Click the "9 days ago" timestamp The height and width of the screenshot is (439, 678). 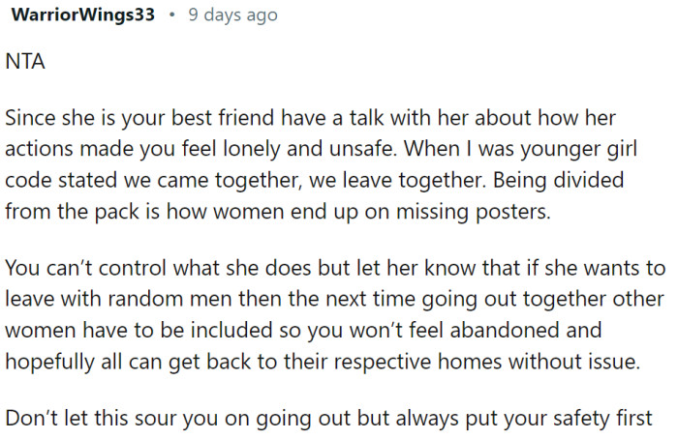[x=233, y=15]
